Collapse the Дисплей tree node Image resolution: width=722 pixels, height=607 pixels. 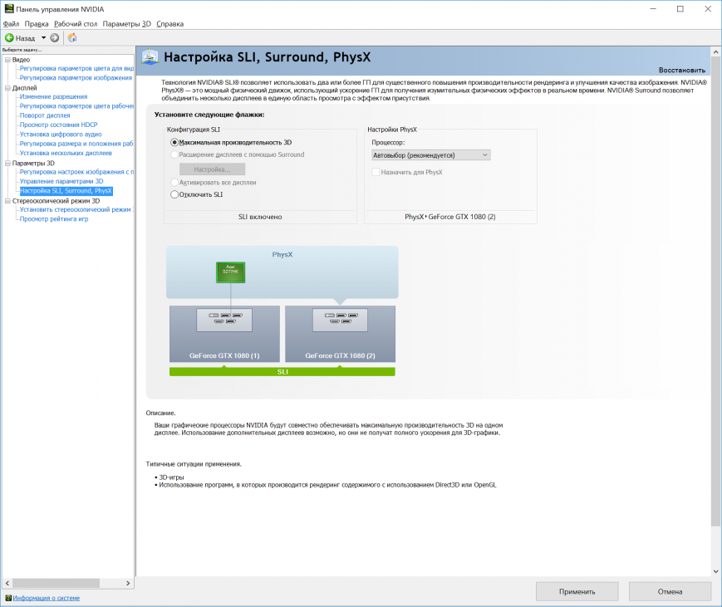[7, 88]
